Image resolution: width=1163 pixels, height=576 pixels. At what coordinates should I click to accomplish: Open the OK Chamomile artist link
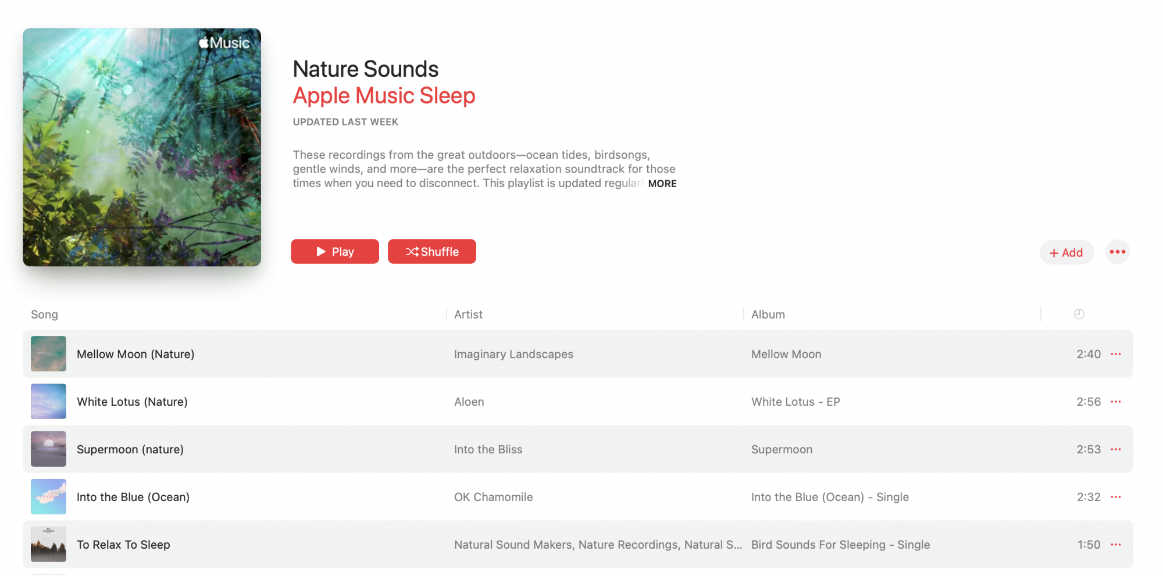[x=493, y=497]
